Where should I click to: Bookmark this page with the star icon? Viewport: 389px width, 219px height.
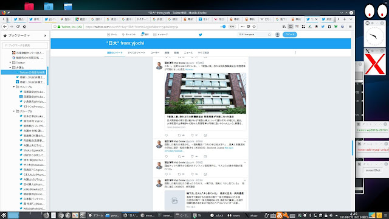click(x=254, y=27)
